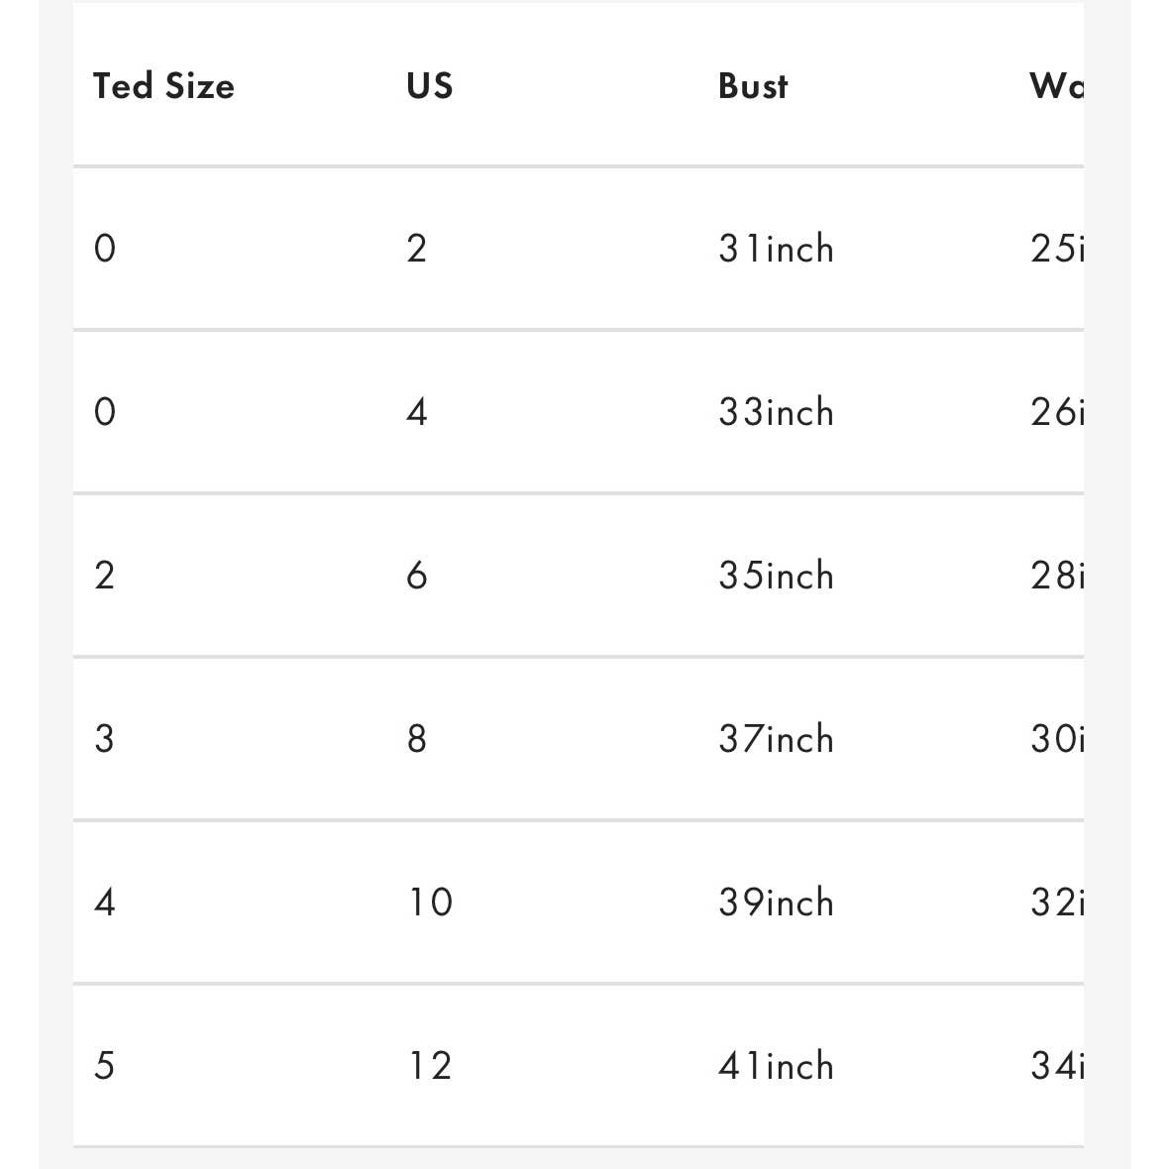This screenshot has height=1169, width=1169.
Task: Select the 31inch bust cell
Action: [776, 249]
